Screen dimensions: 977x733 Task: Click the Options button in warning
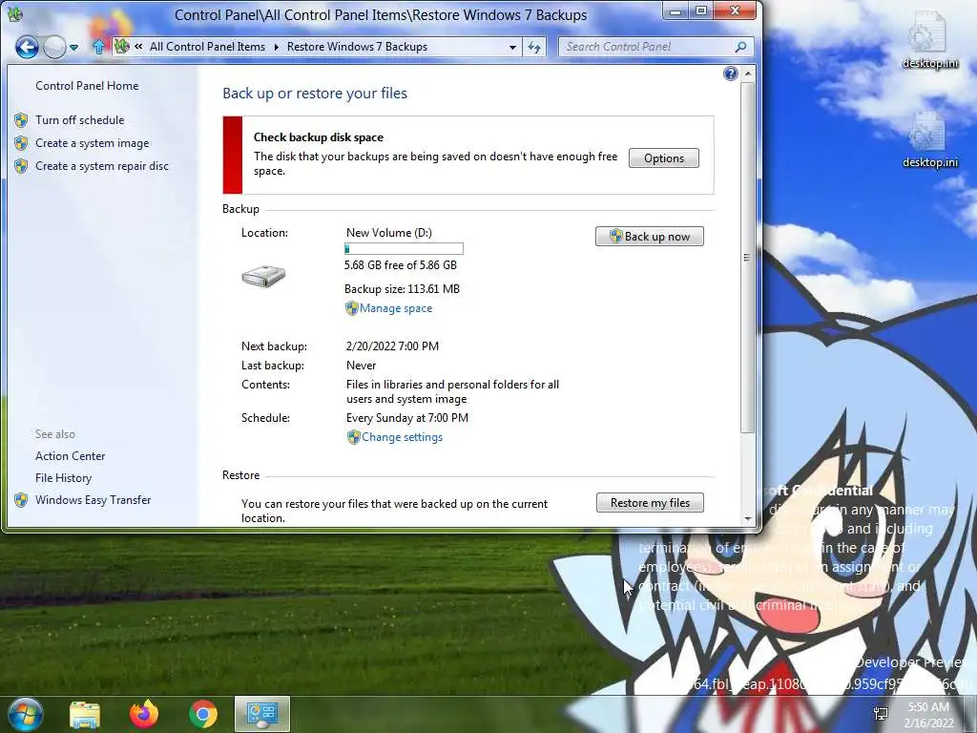664,158
